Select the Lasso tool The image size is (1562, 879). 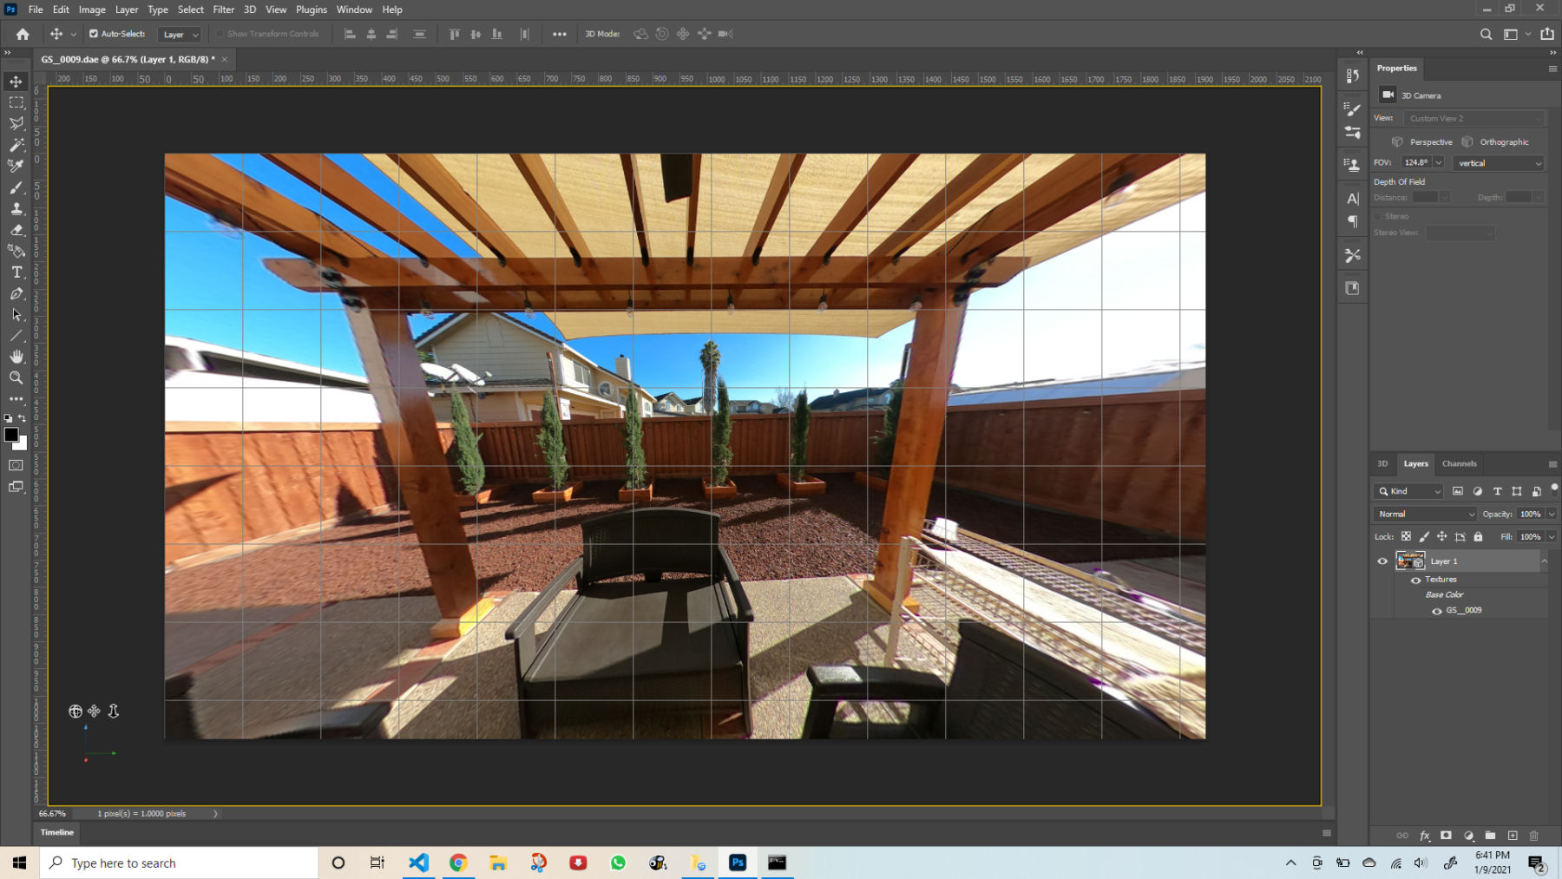(16, 124)
